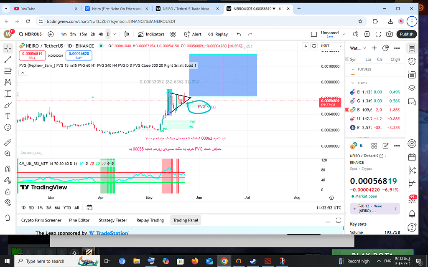This screenshot has width=428, height=267.
Task: Open the Alerts clock sidebar panel
Action: coord(412,61)
